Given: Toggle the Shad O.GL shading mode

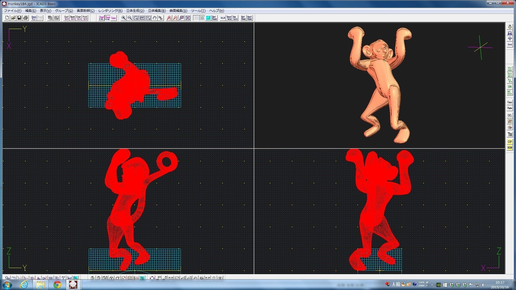Looking at the screenshot, I should click(101, 18).
